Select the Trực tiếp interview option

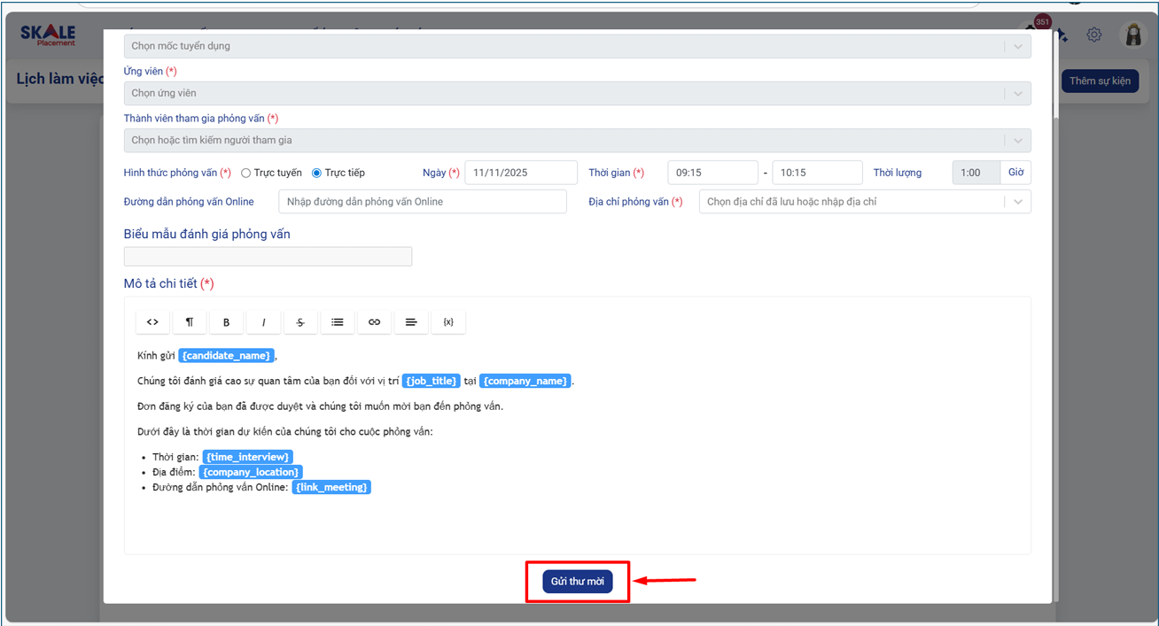[x=316, y=174]
